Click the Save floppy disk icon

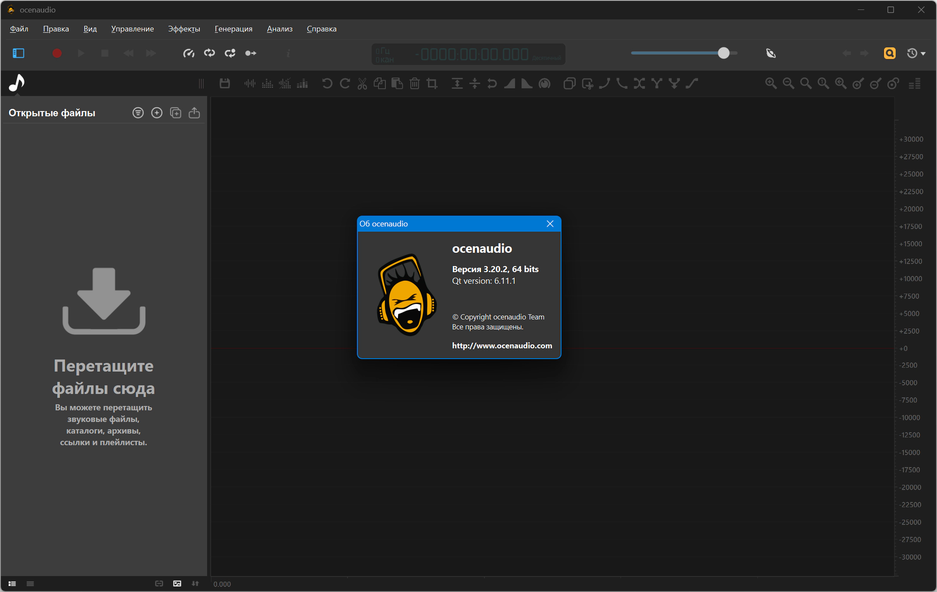pos(225,83)
